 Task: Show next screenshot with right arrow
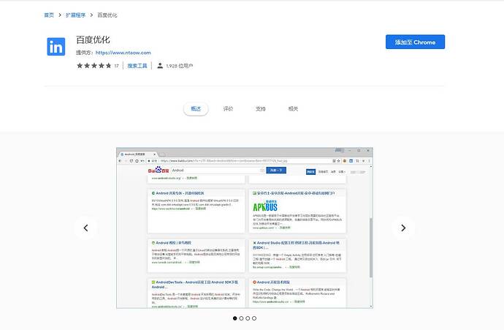click(403, 228)
